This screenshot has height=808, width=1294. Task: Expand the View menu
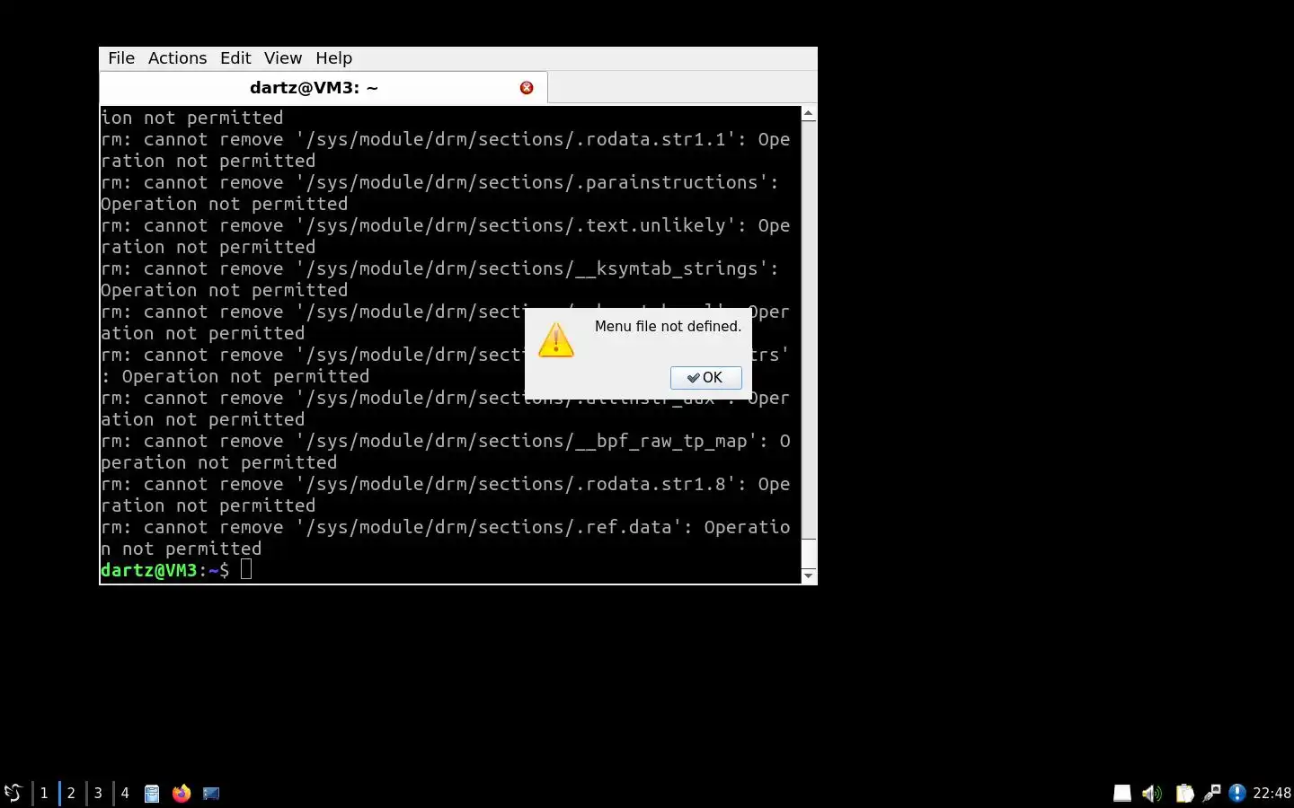[283, 58]
